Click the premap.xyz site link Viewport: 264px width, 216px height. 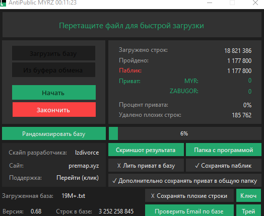[x=84, y=166]
